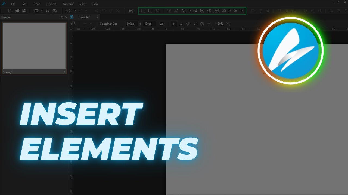Create a new project file
This screenshot has height=195, width=348.
click(x=10, y=11)
